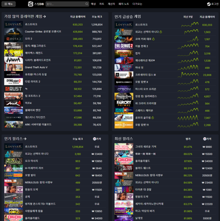220x221 pixels.
Task: Click the Power to the People thumbnail
Action: [14, 211]
